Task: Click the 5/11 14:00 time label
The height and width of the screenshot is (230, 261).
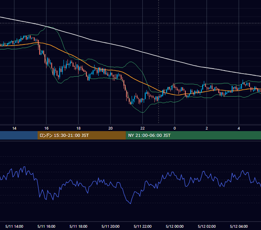Action: [x=14, y=226]
